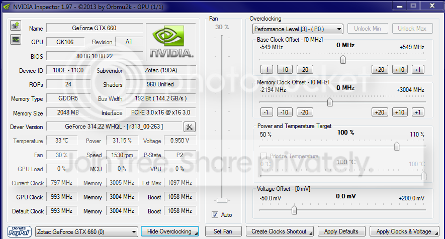Click the NVIDIA Inspector title bar app icon
The width and height of the screenshot is (445, 239).
6,6
